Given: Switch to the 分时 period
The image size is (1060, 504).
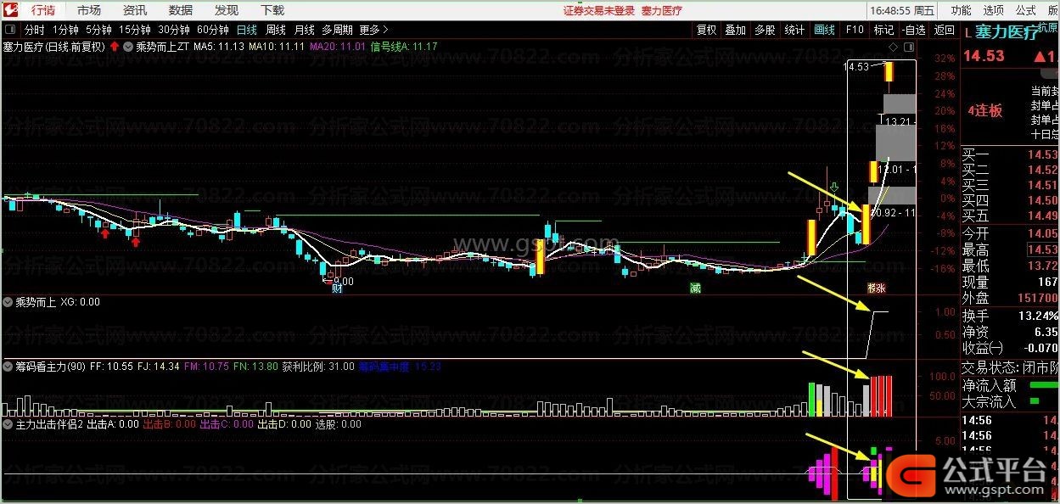Looking at the screenshot, I should [x=34, y=30].
